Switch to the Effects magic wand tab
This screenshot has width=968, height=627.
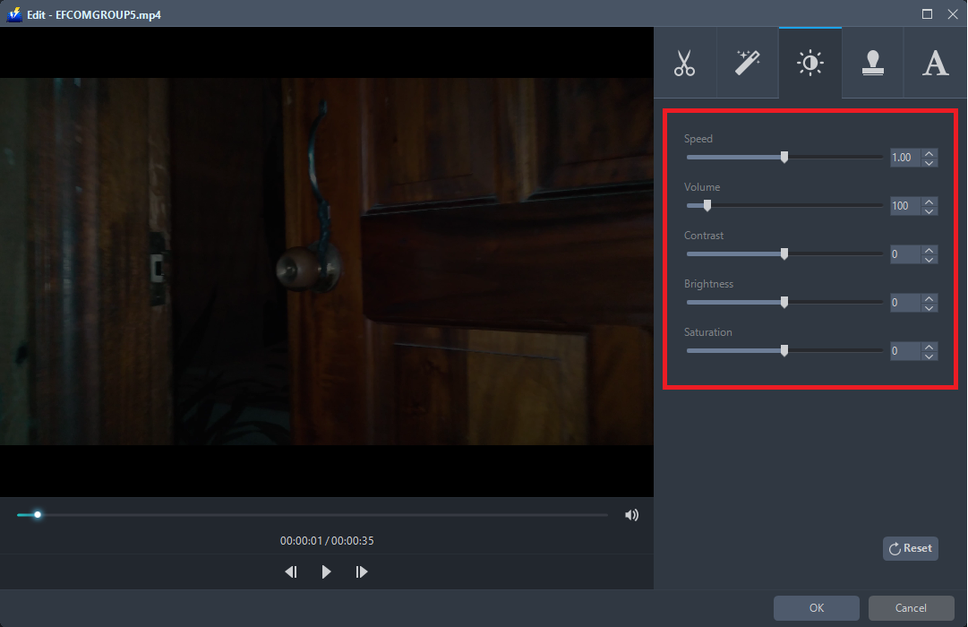[748, 62]
